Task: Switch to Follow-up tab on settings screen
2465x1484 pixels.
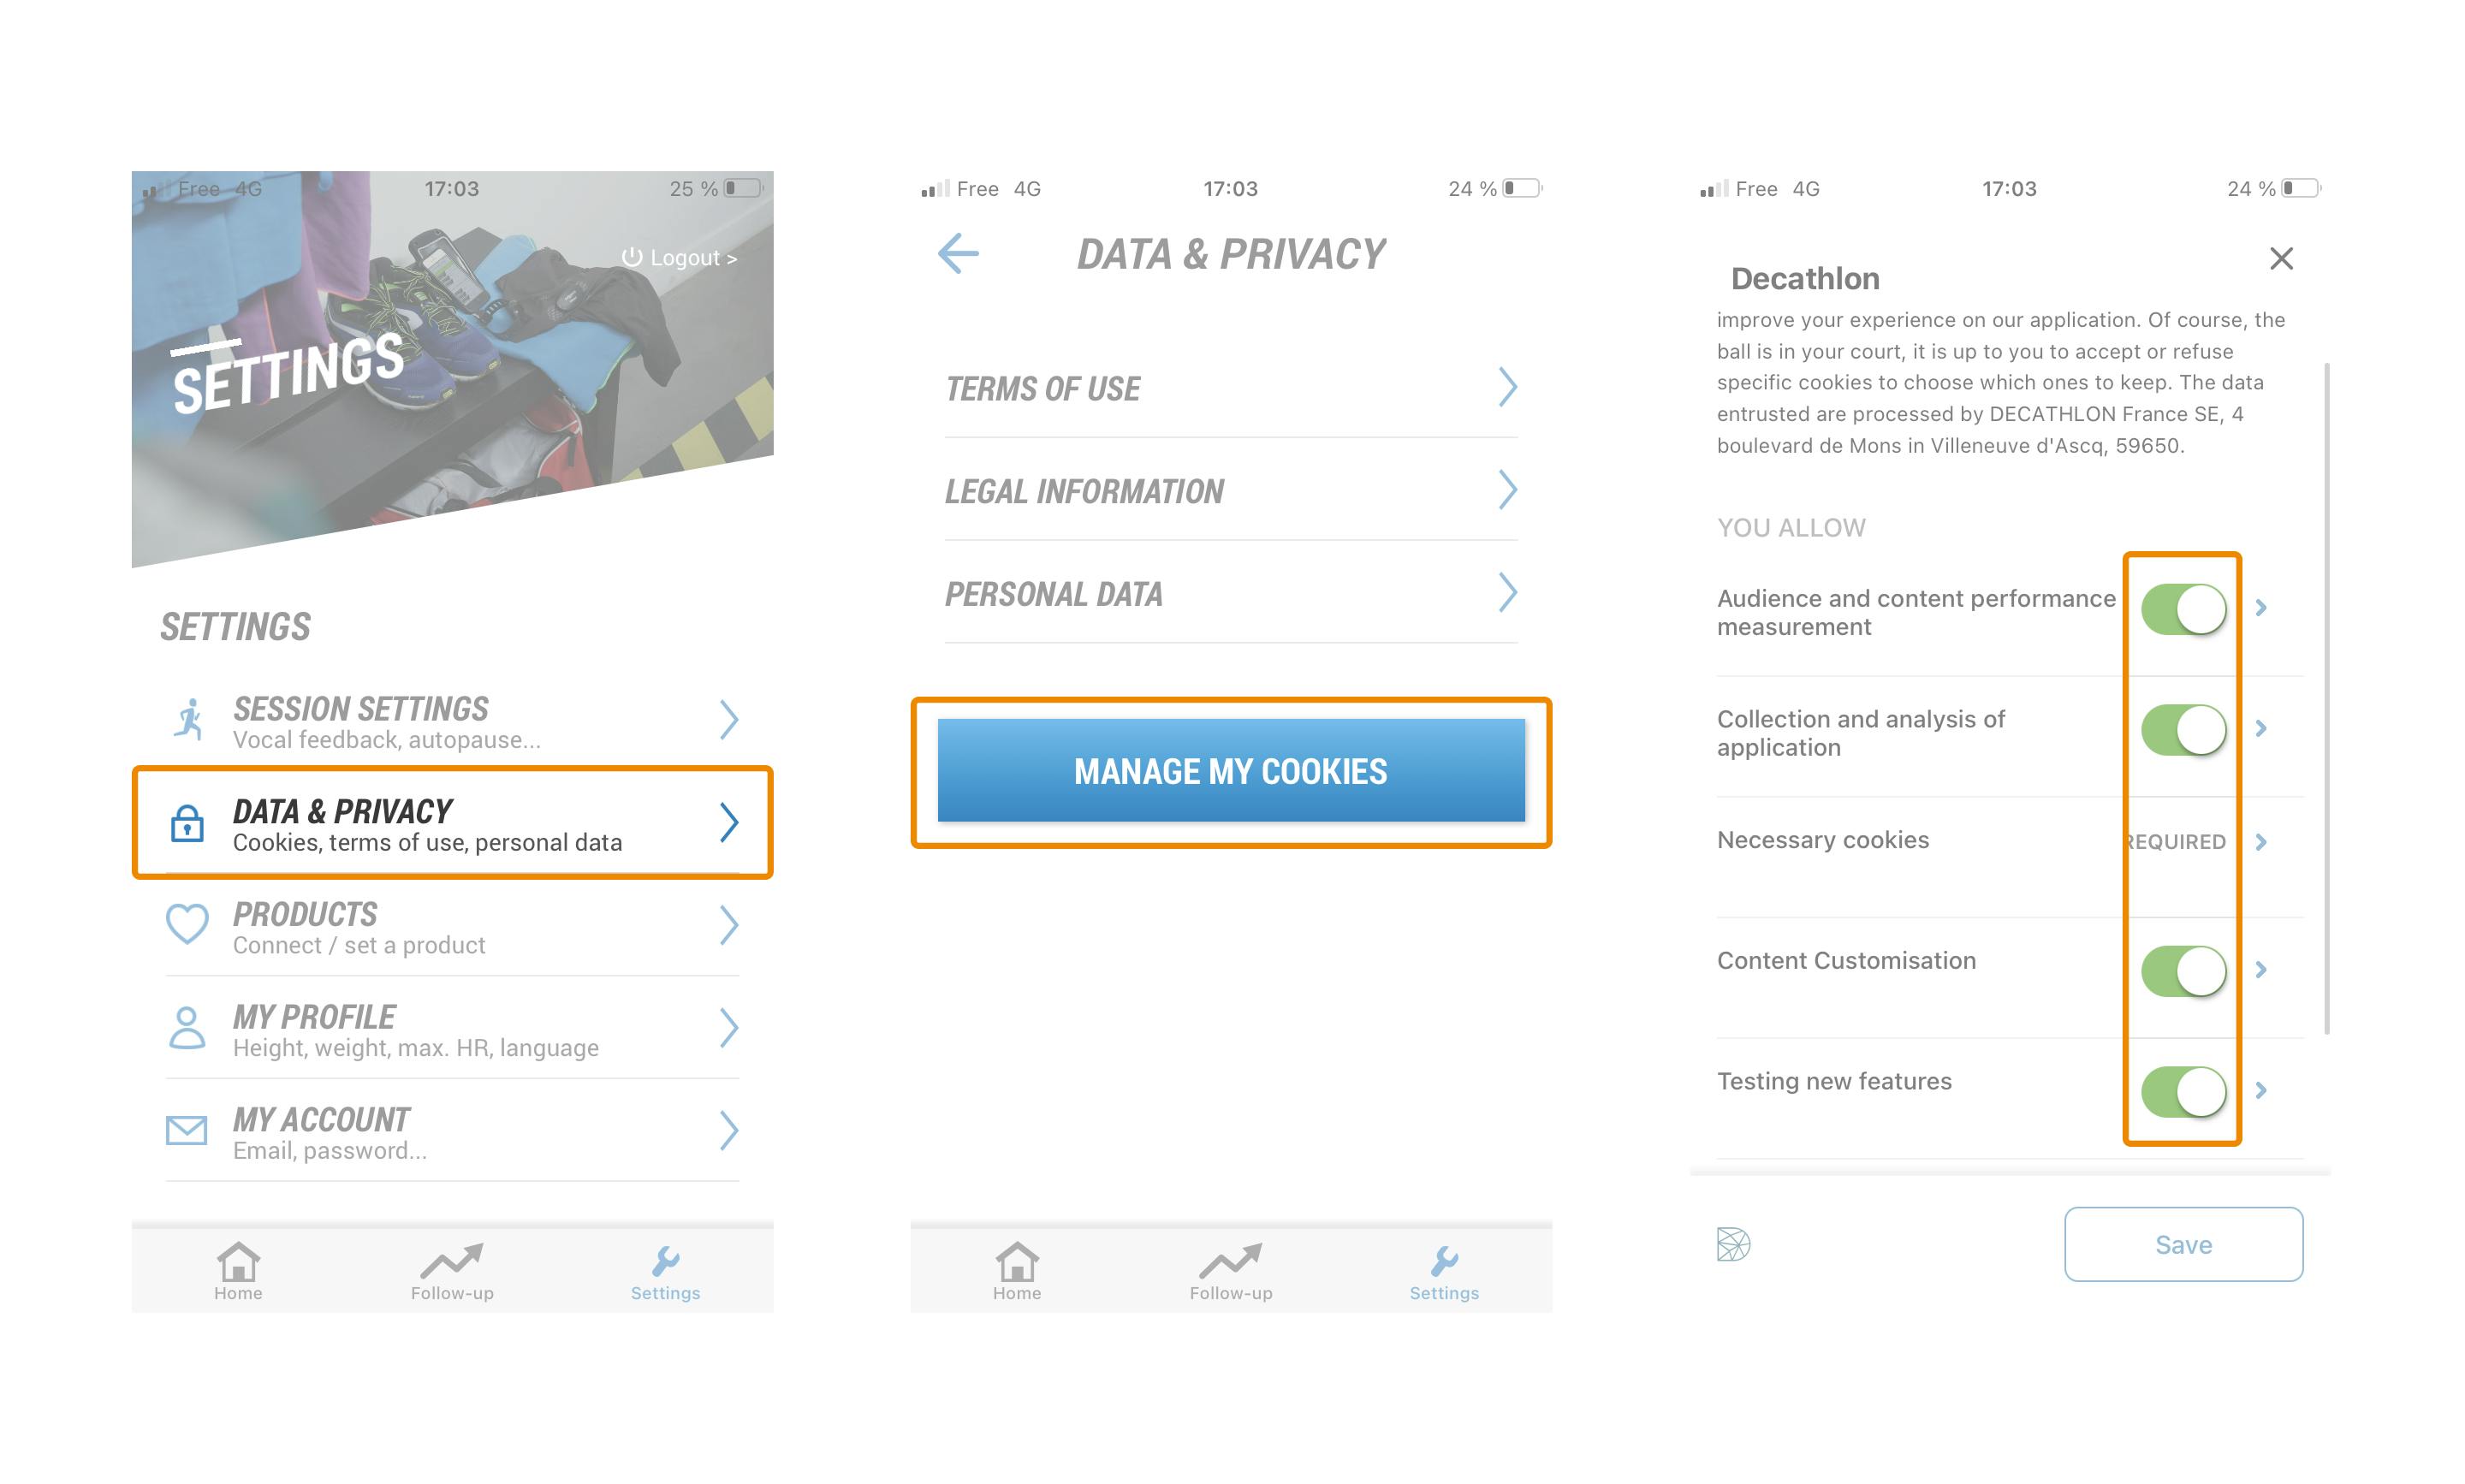Action: (452, 1271)
